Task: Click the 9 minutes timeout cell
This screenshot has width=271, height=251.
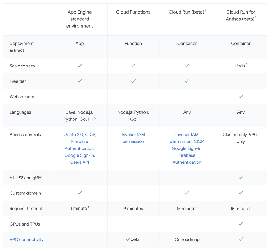Action: point(133,209)
